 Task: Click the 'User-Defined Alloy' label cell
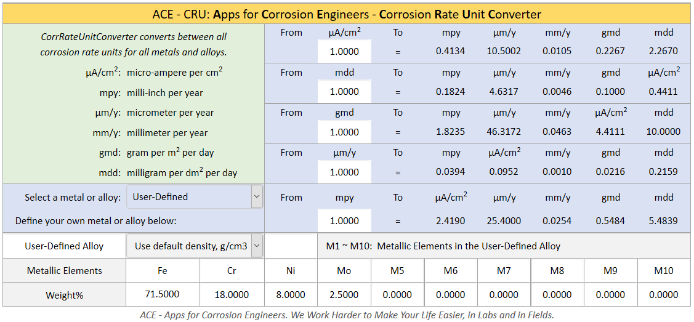(x=64, y=246)
